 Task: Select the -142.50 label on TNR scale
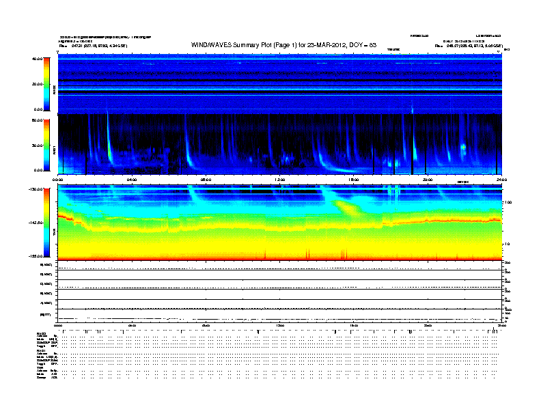36,223
